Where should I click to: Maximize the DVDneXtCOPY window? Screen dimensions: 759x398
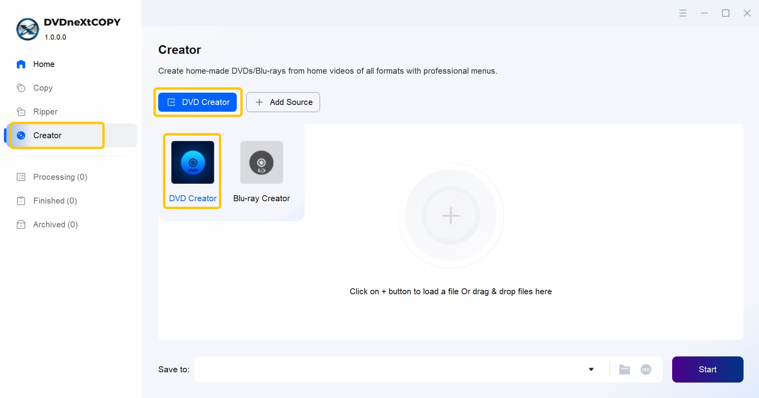(726, 13)
